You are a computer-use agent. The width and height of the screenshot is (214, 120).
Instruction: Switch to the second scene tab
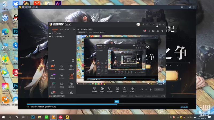[x=61, y=30]
